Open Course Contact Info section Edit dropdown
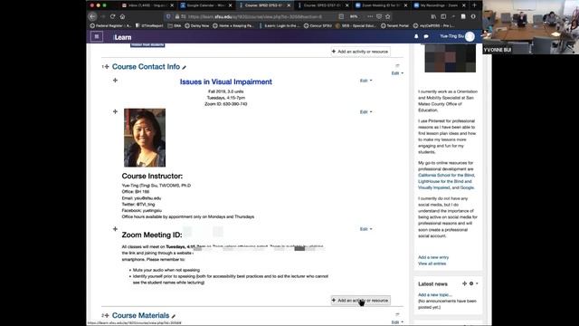The image size is (579, 326). [x=397, y=73]
